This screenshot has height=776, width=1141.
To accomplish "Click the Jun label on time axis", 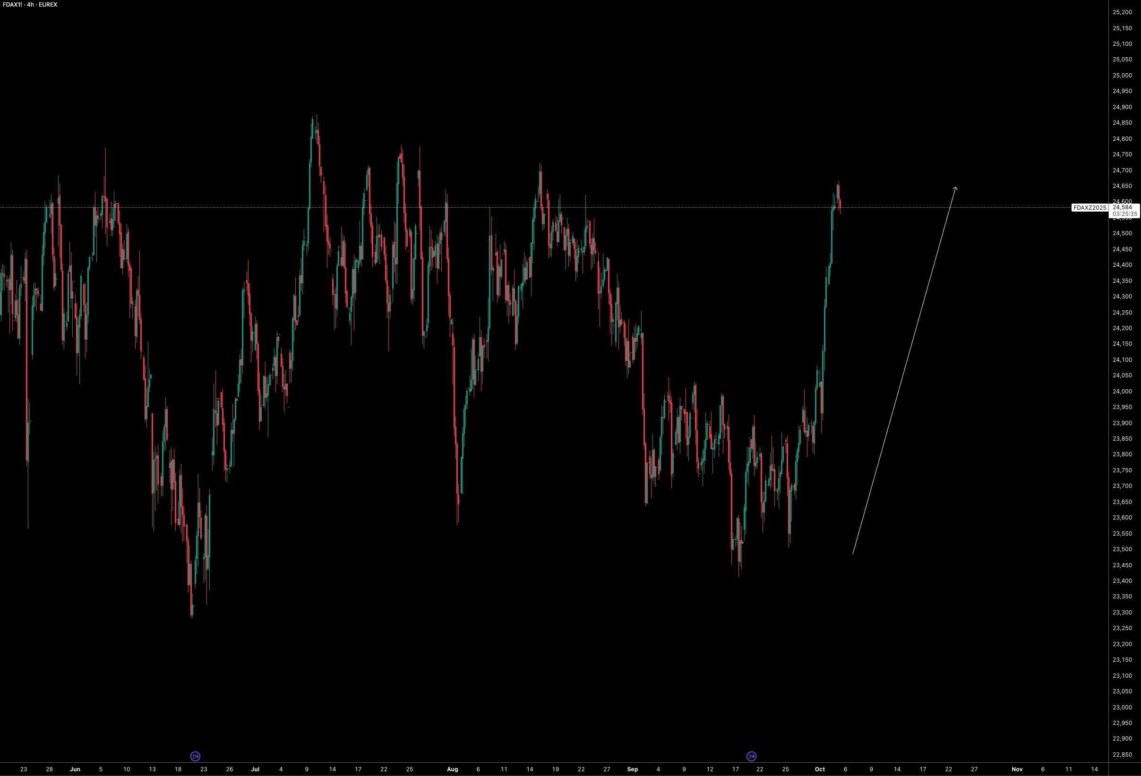I will coord(75,769).
